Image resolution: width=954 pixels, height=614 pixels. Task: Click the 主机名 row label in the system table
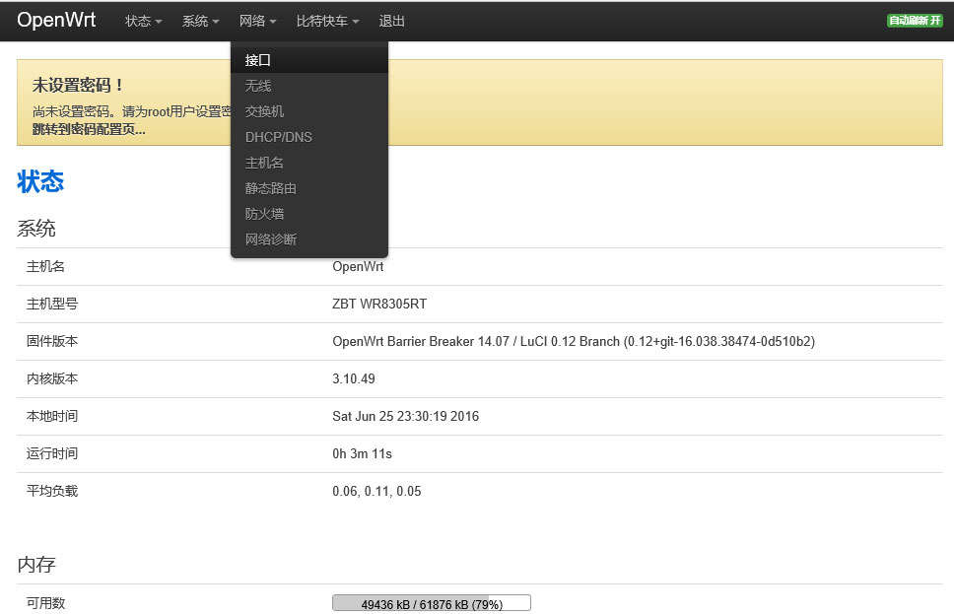point(45,266)
